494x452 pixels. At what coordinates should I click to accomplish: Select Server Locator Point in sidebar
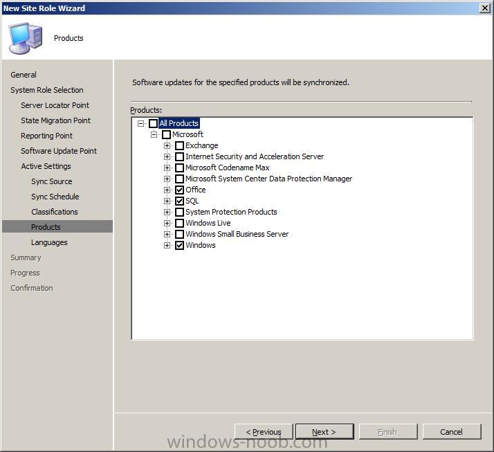coord(55,105)
